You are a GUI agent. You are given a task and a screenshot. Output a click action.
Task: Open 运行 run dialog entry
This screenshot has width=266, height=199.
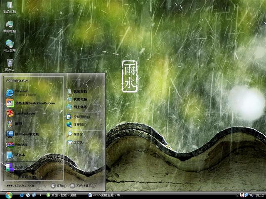pos(76,142)
